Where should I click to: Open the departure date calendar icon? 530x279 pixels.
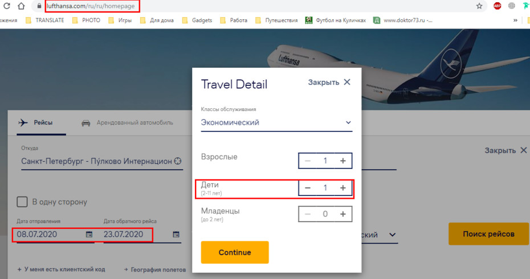pos(89,234)
